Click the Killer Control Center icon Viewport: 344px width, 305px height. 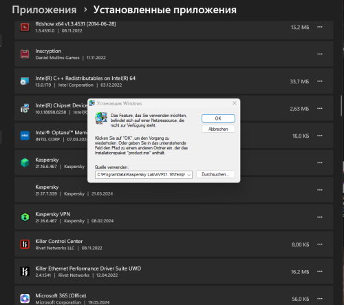[x=25, y=244]
